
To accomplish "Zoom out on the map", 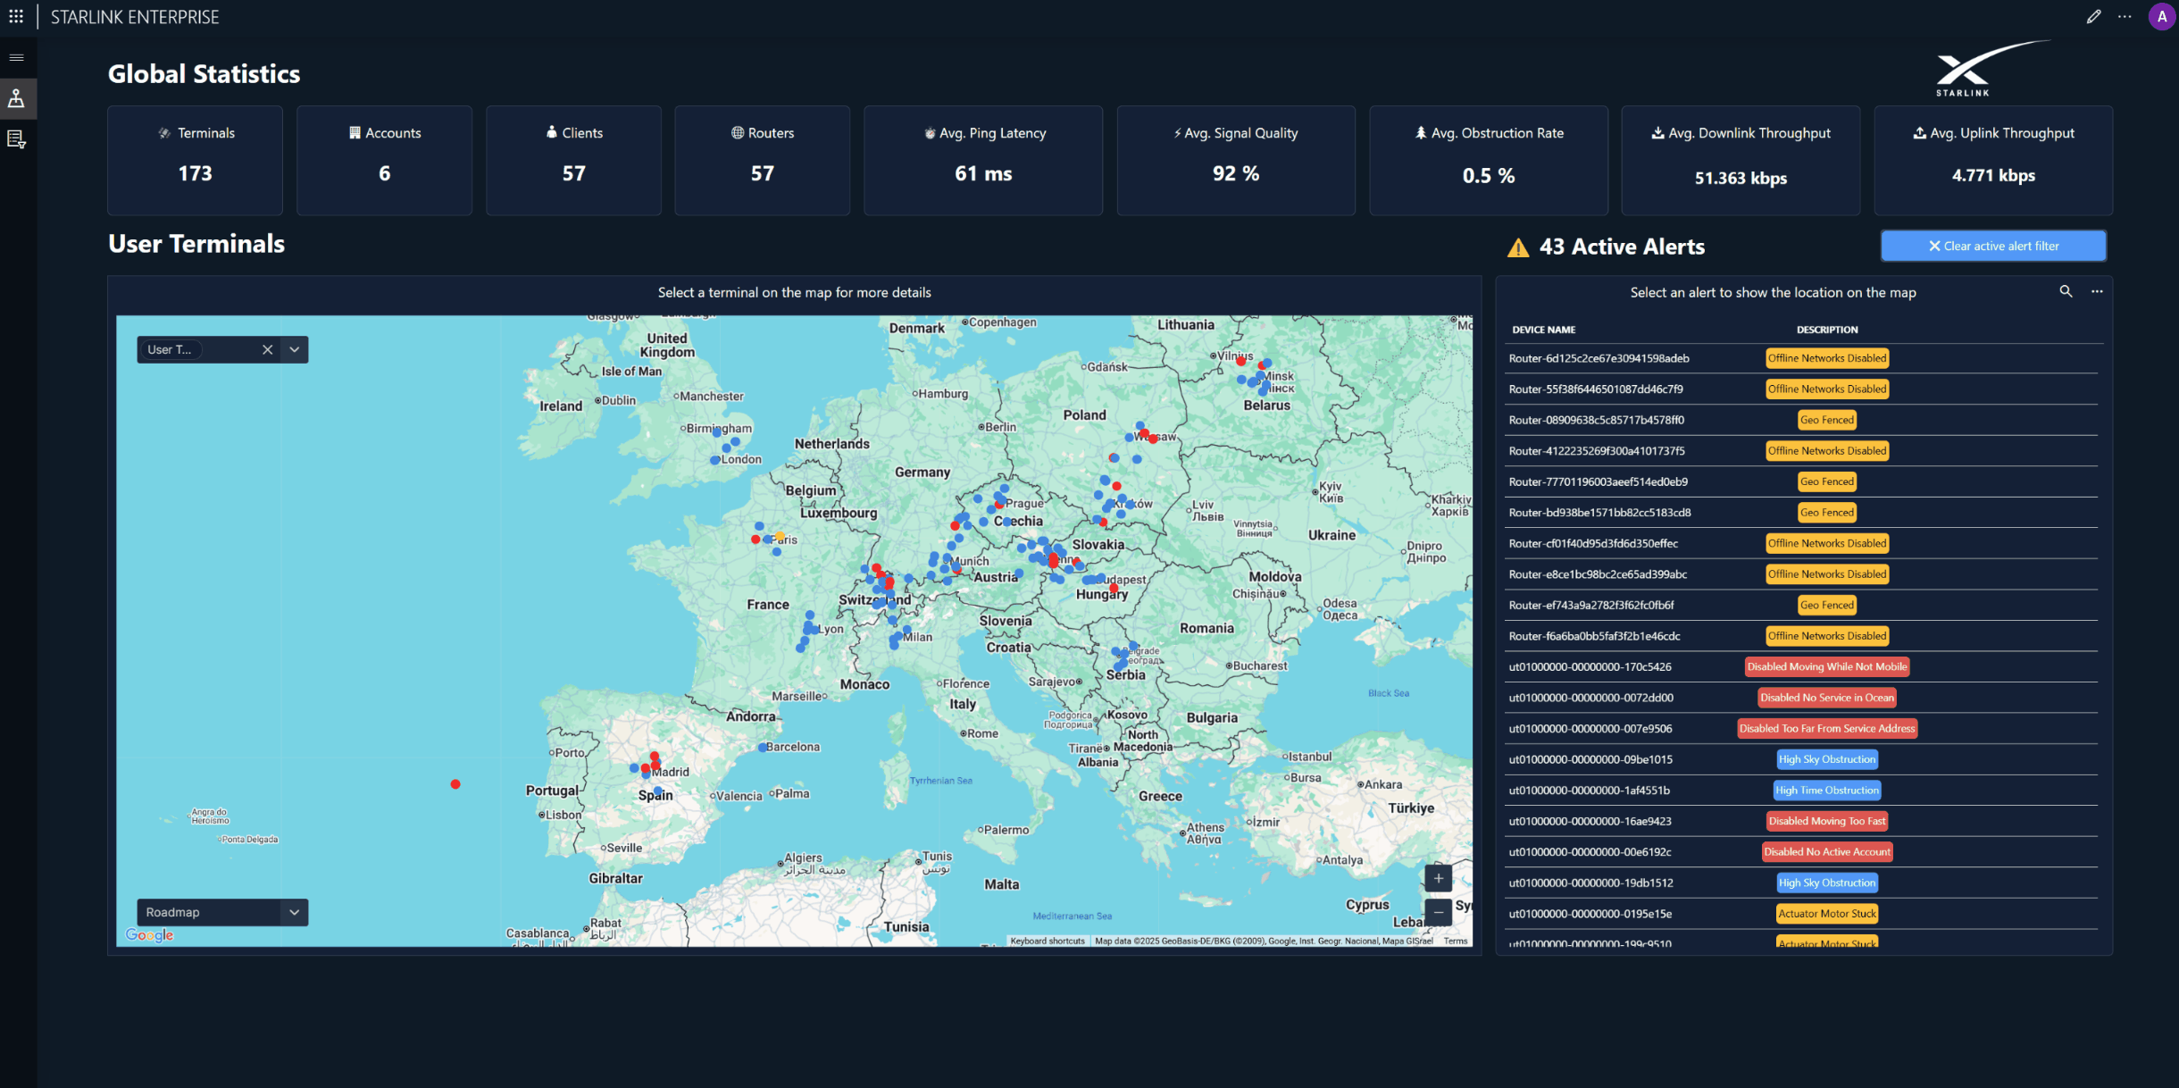I will tap(1438, 911).
